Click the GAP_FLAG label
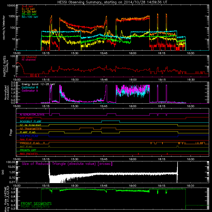 click(x=26, y=118)
